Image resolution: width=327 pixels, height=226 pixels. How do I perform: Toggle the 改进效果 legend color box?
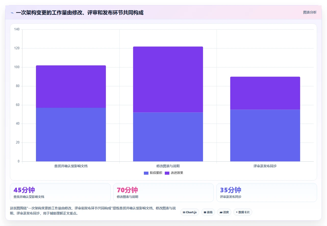(167, 173)
